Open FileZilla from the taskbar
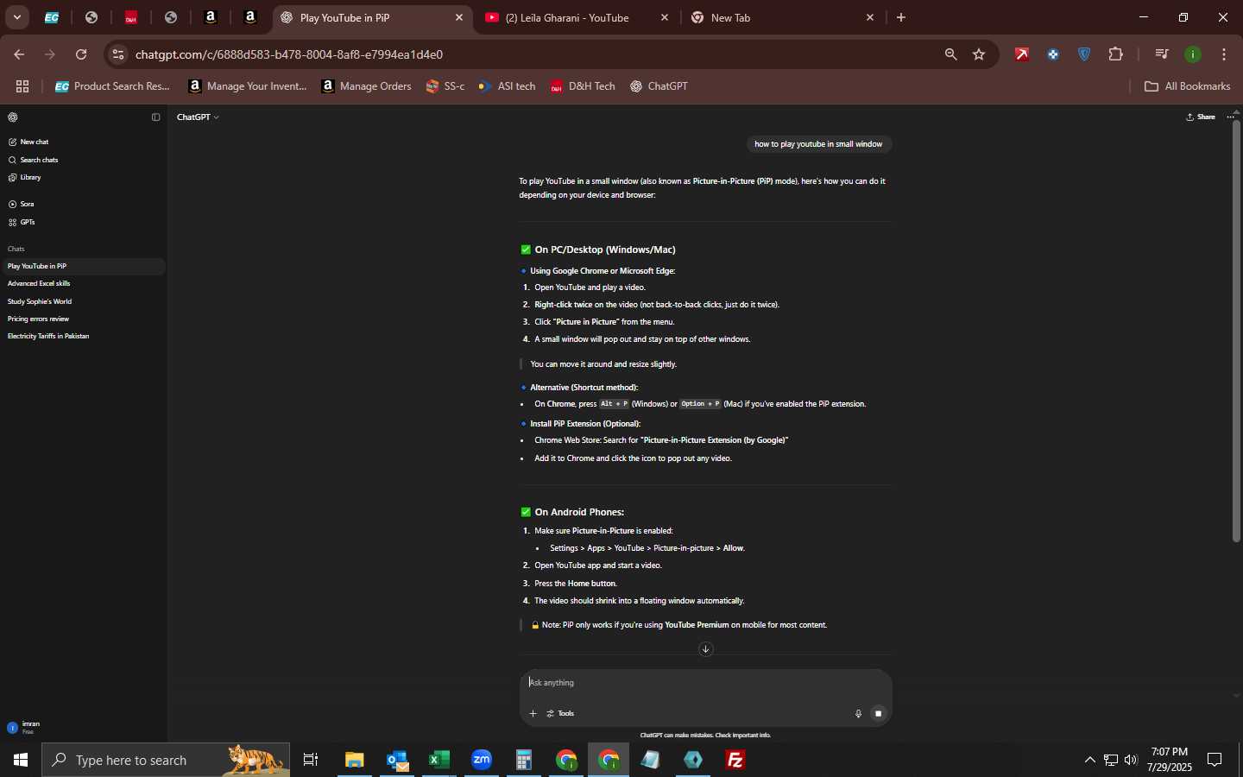 click(735, 760)
